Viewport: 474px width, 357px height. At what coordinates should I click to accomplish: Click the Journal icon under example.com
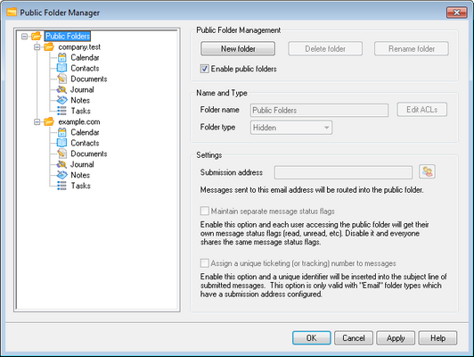tap(61, 164)
